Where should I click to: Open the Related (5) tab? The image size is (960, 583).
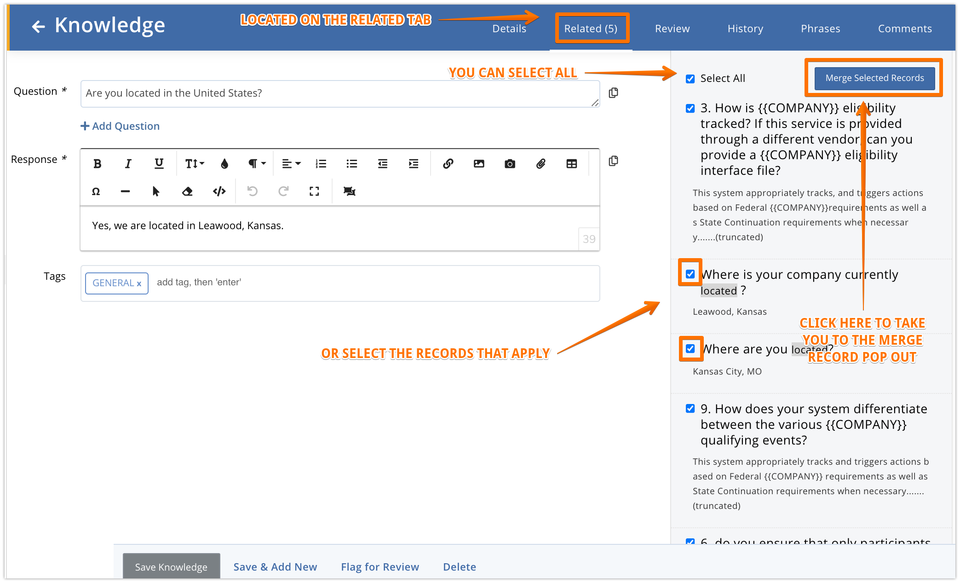click(x=591, y=29)
